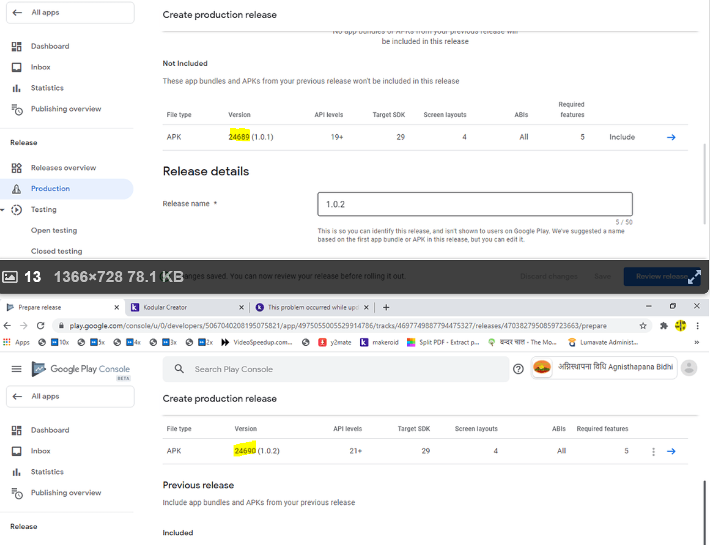
Task: Collapse the Testing section in sidebar
Action: (3, 210)
